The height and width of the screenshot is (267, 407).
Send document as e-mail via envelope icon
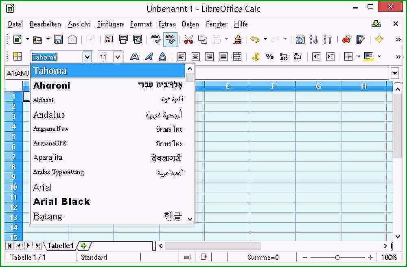[x=72, y=39]
